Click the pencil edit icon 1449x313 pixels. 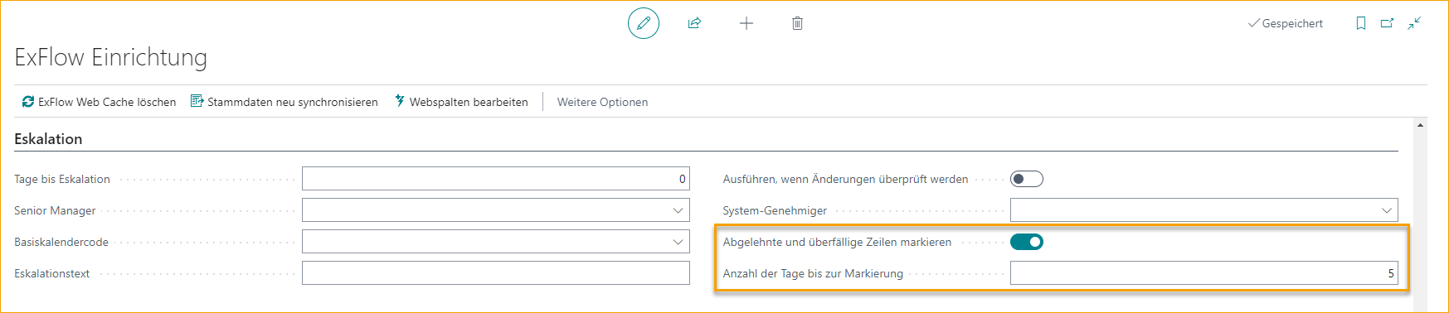(644, 23)
